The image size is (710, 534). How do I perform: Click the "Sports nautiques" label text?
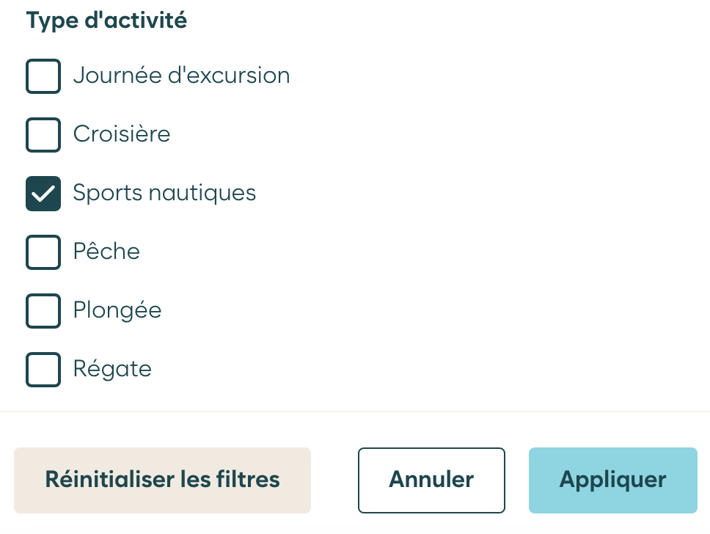coord(164,193)
